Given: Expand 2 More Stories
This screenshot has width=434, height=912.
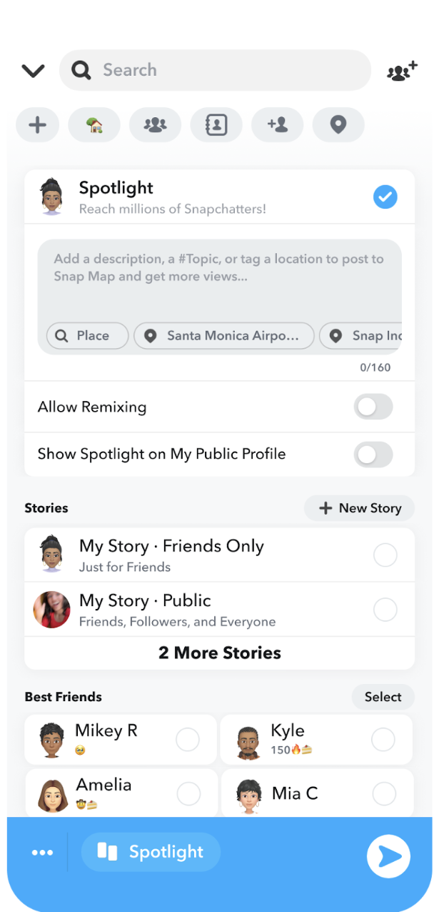Looking at the screenshot, I should coord(219,653).
